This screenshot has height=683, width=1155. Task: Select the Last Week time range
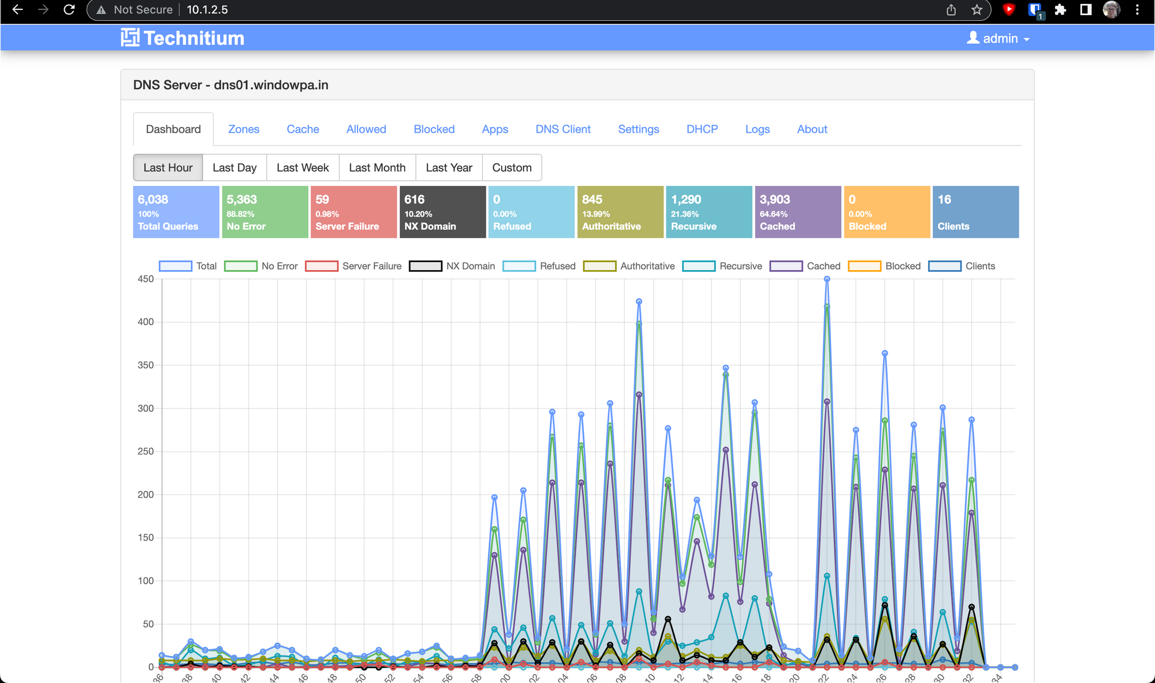pos(302,167)
